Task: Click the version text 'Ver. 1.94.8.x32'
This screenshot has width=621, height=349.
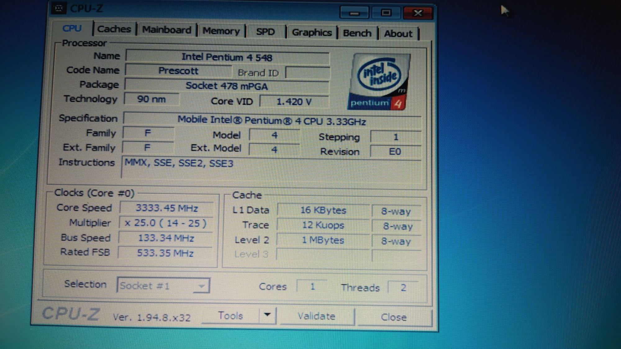Action: click(x=152, y=317)
